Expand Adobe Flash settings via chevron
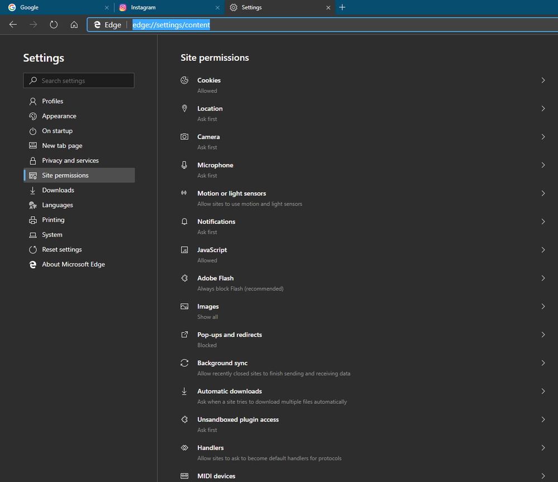The width and height of the screenshot is (558, 482). pos(543,278)
